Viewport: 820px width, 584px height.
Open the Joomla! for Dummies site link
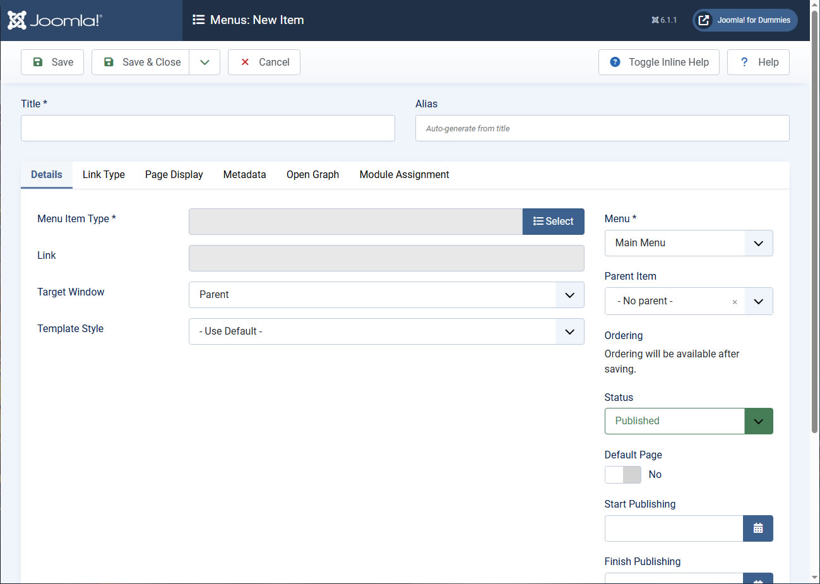[745, 20]
